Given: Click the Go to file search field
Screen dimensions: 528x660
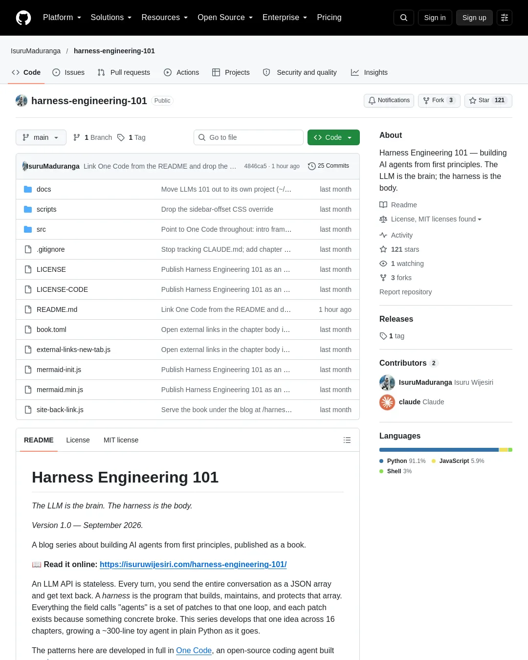Looking at the screenshot, I should (248, 137).
